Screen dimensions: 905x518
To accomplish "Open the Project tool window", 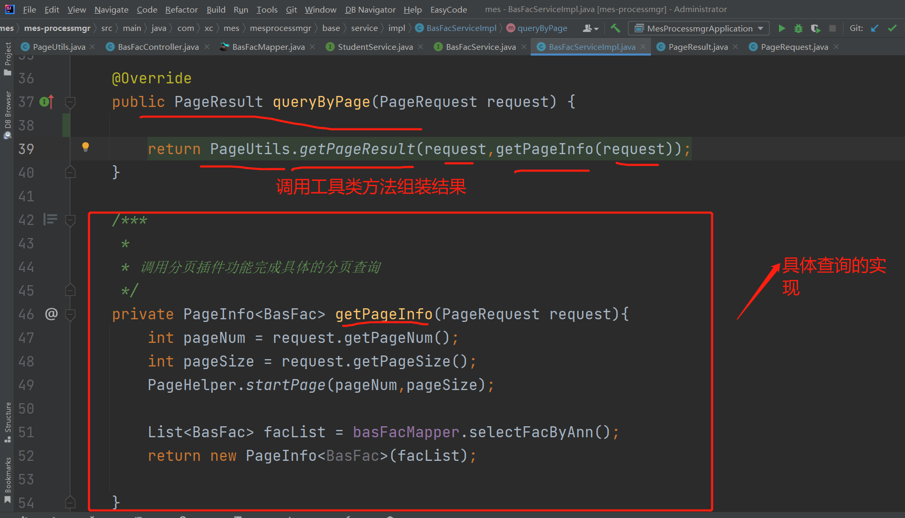I will [7, 58].
